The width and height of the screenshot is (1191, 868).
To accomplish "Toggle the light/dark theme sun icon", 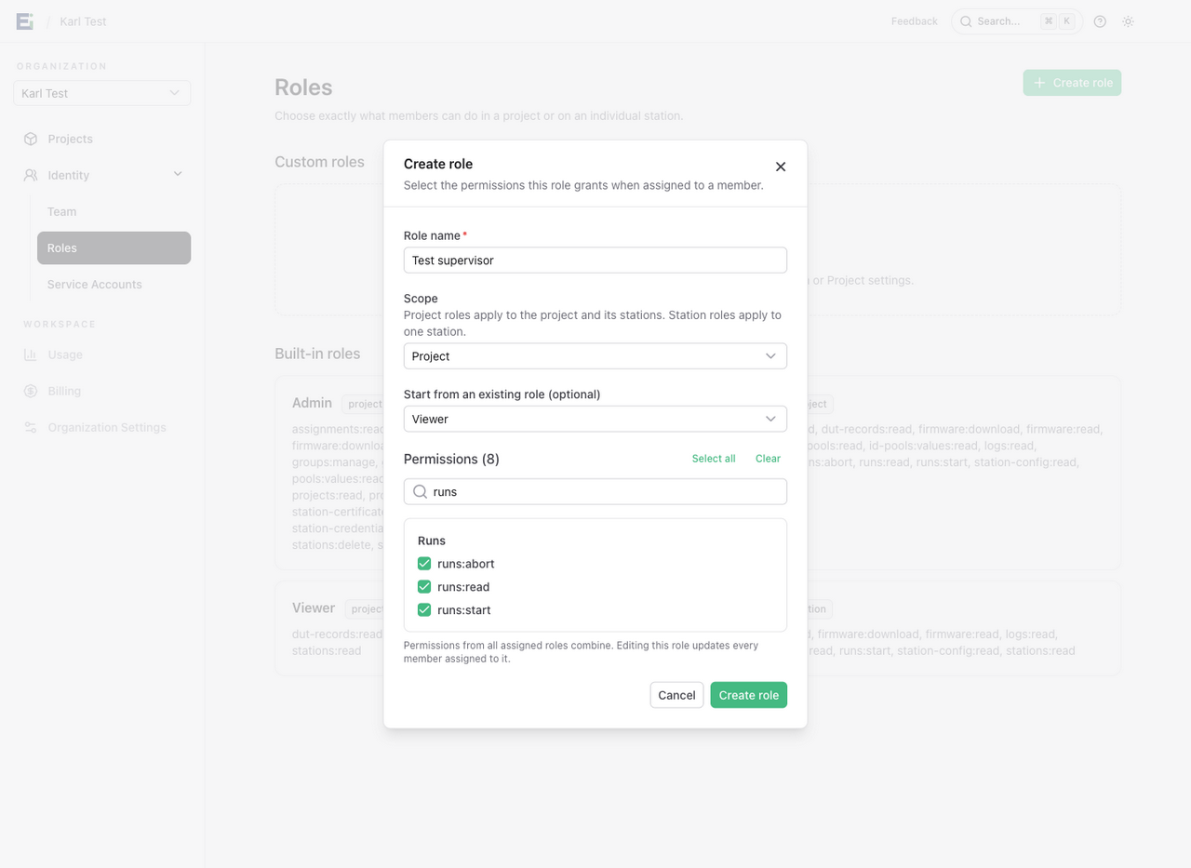I will tap(1128, 21).
